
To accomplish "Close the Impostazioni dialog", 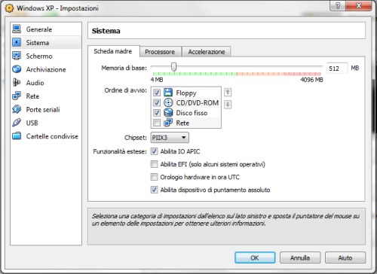I will 359,5.
